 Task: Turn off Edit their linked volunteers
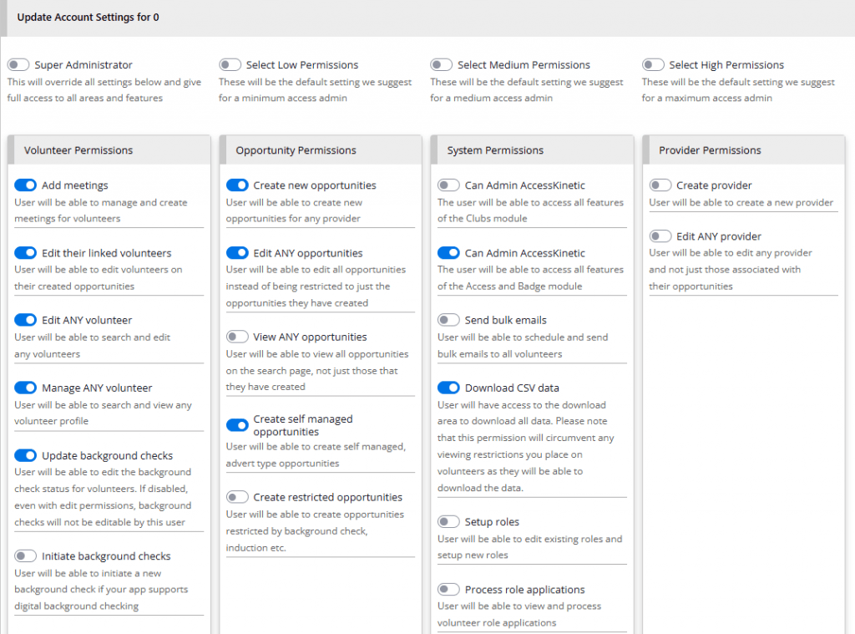click(26, 253)
